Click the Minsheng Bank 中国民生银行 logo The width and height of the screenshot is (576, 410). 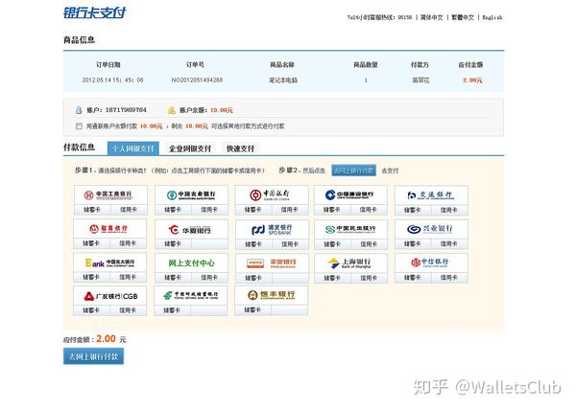pos(350,229)
